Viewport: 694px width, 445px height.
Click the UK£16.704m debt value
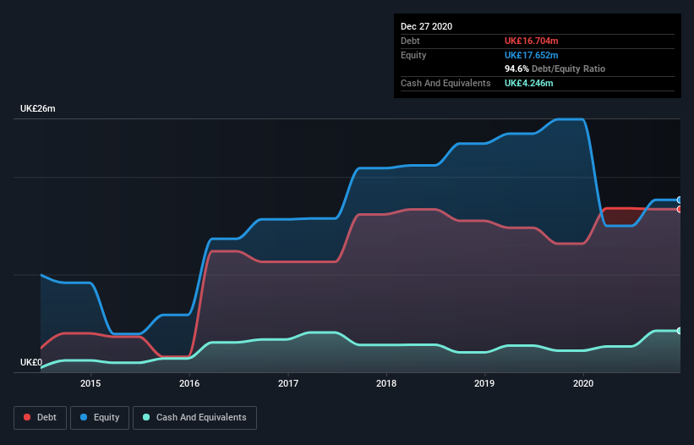[x=531, y=41]
